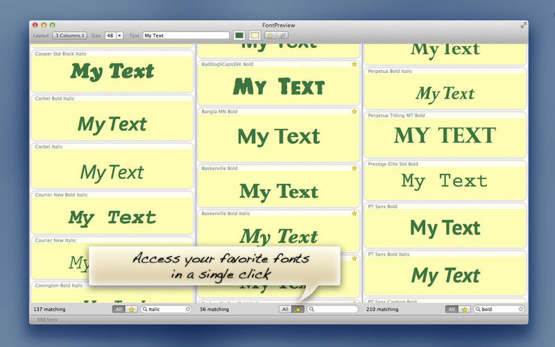Open the font Size dropdown arrow
The width and height of the screenshot is (555, 347).
pos(119,35)
